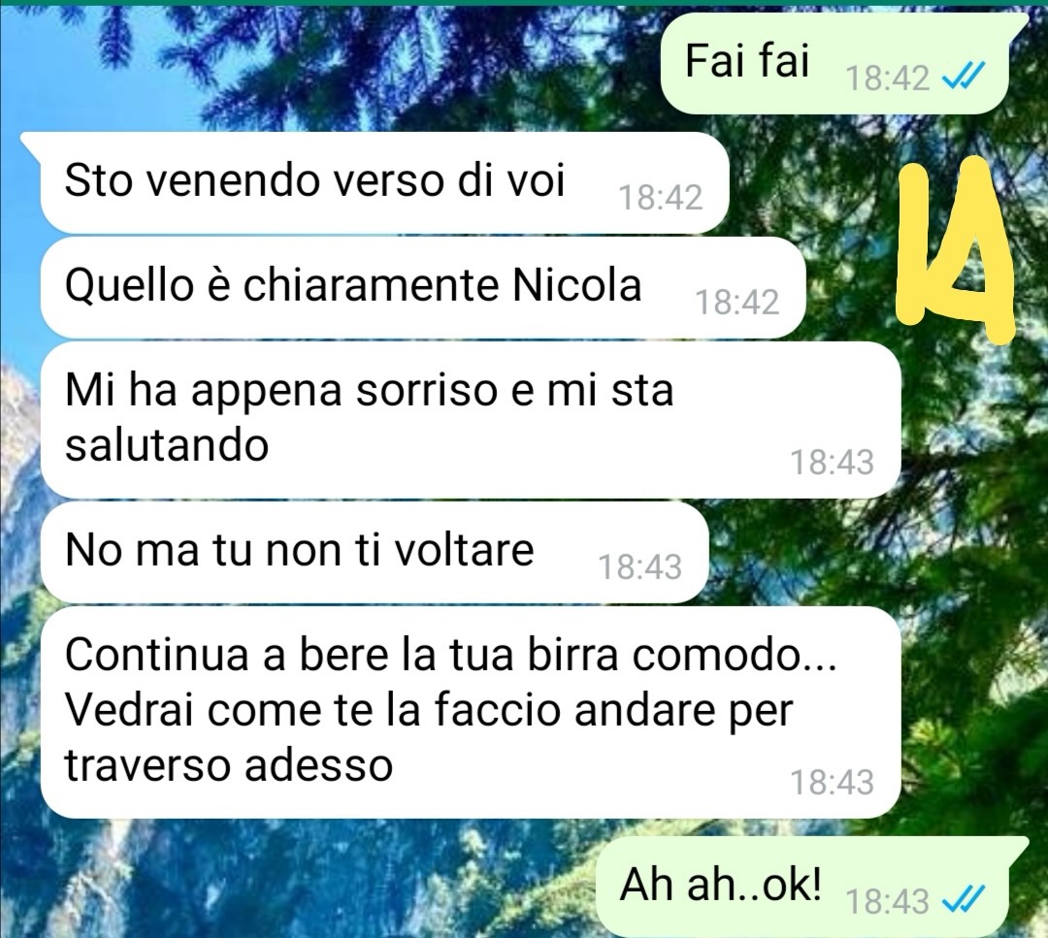Select the "Mi ha appena sorriso" message
Image resolution: width=1048 pixels, height=938 pixels.
point(471,420)
